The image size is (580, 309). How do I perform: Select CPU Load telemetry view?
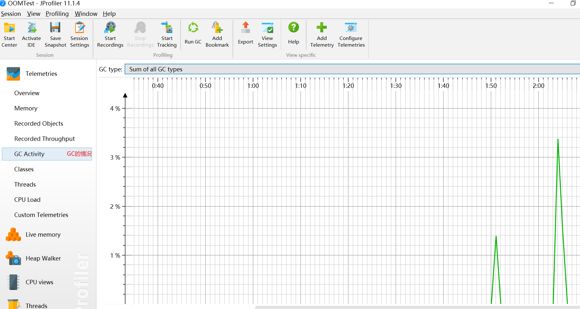pos(27,200)
